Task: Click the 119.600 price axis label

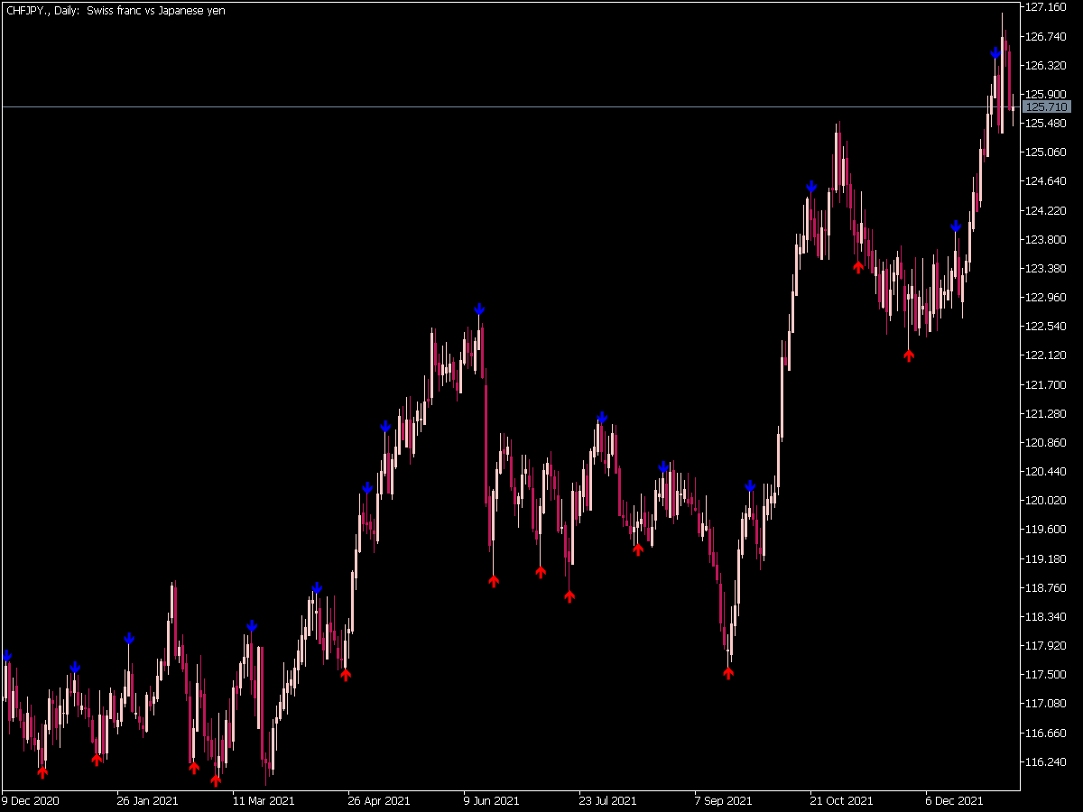Action: (x=1047, y=529)
